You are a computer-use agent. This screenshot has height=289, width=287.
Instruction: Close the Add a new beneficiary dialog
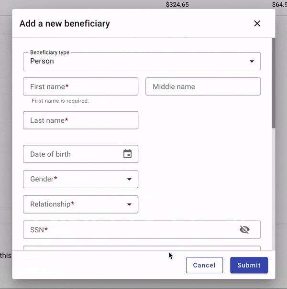pos(257,23)
